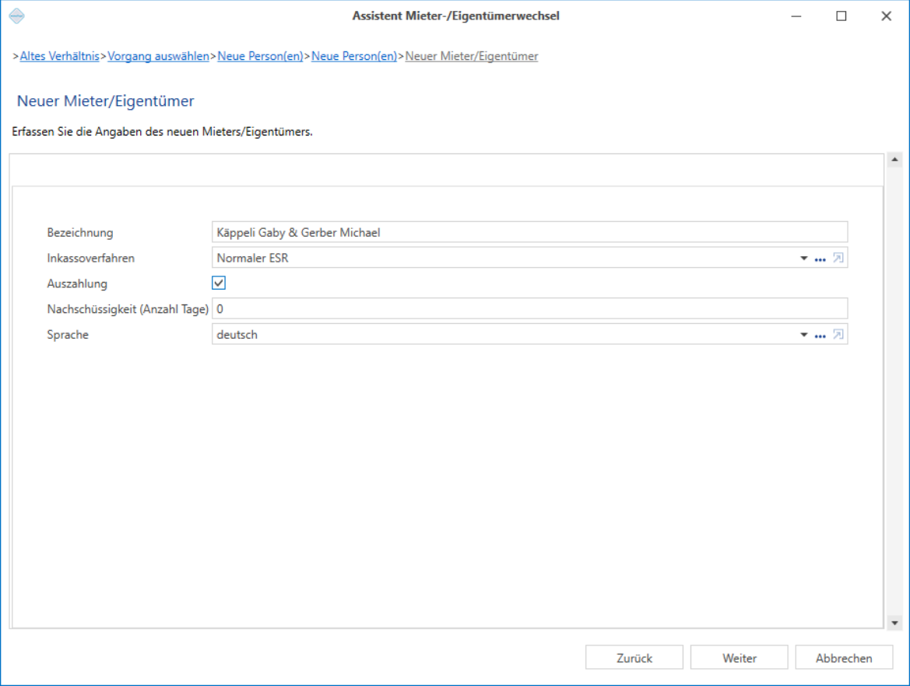Click the Auszahlung label
Viewport: 910px width, 686px height.
(x=77, y=283)
